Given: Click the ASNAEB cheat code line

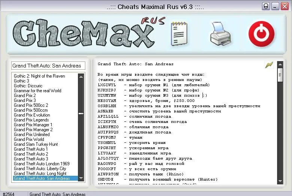Looking at the screenshot, I should click(159, 111).
